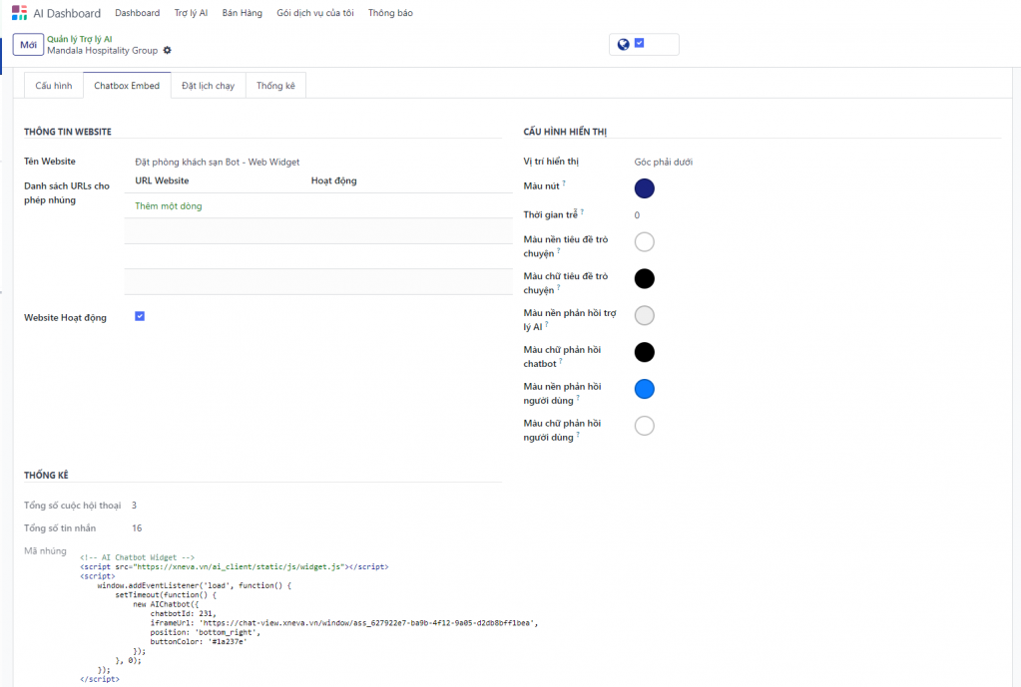Image resolution: width=1021 pixels, height=687 pixels.
Task: Click the globe icon in the header
Action: pyautogui.click(x=624, y=44)
